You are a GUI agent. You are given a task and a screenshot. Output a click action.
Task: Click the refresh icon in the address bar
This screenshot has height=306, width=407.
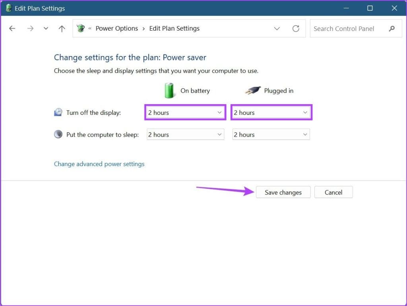296,28
